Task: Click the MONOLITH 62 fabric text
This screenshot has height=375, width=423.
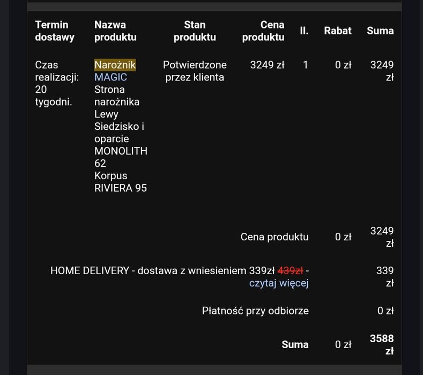Action: click(121, 157)
